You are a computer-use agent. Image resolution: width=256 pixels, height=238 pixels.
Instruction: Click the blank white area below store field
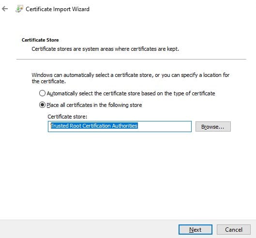pyautogui.click(x=128, y=175)
